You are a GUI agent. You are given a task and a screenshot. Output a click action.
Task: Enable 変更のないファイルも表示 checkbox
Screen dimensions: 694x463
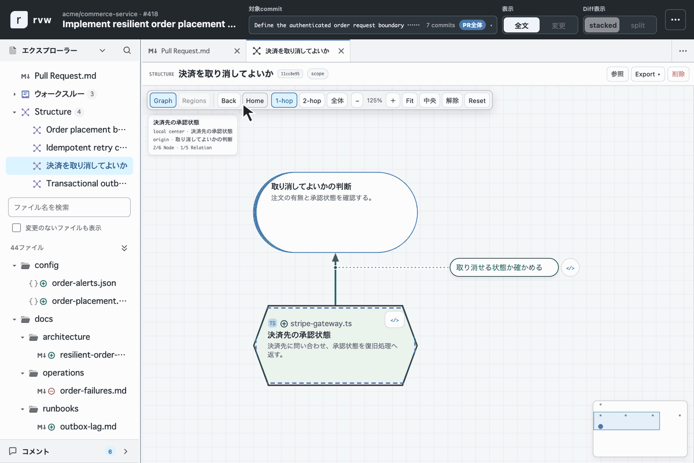16,228
